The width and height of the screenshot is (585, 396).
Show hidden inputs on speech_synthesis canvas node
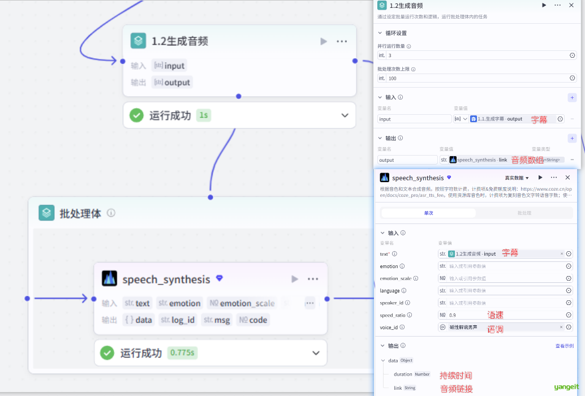tap(309, 303)
